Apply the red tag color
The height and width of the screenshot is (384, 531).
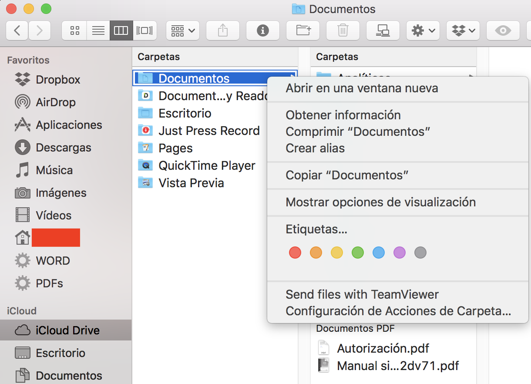click(x=295, y=253)
